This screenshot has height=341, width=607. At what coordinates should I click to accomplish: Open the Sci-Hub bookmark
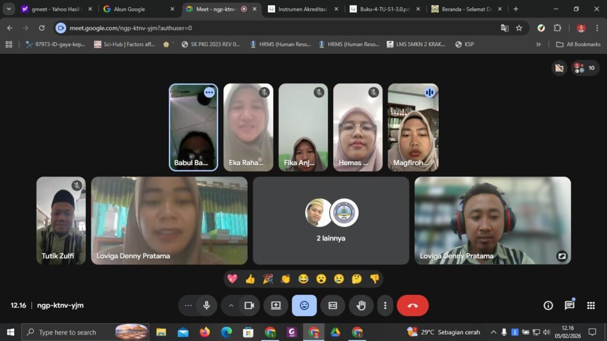tap(124, 44)
